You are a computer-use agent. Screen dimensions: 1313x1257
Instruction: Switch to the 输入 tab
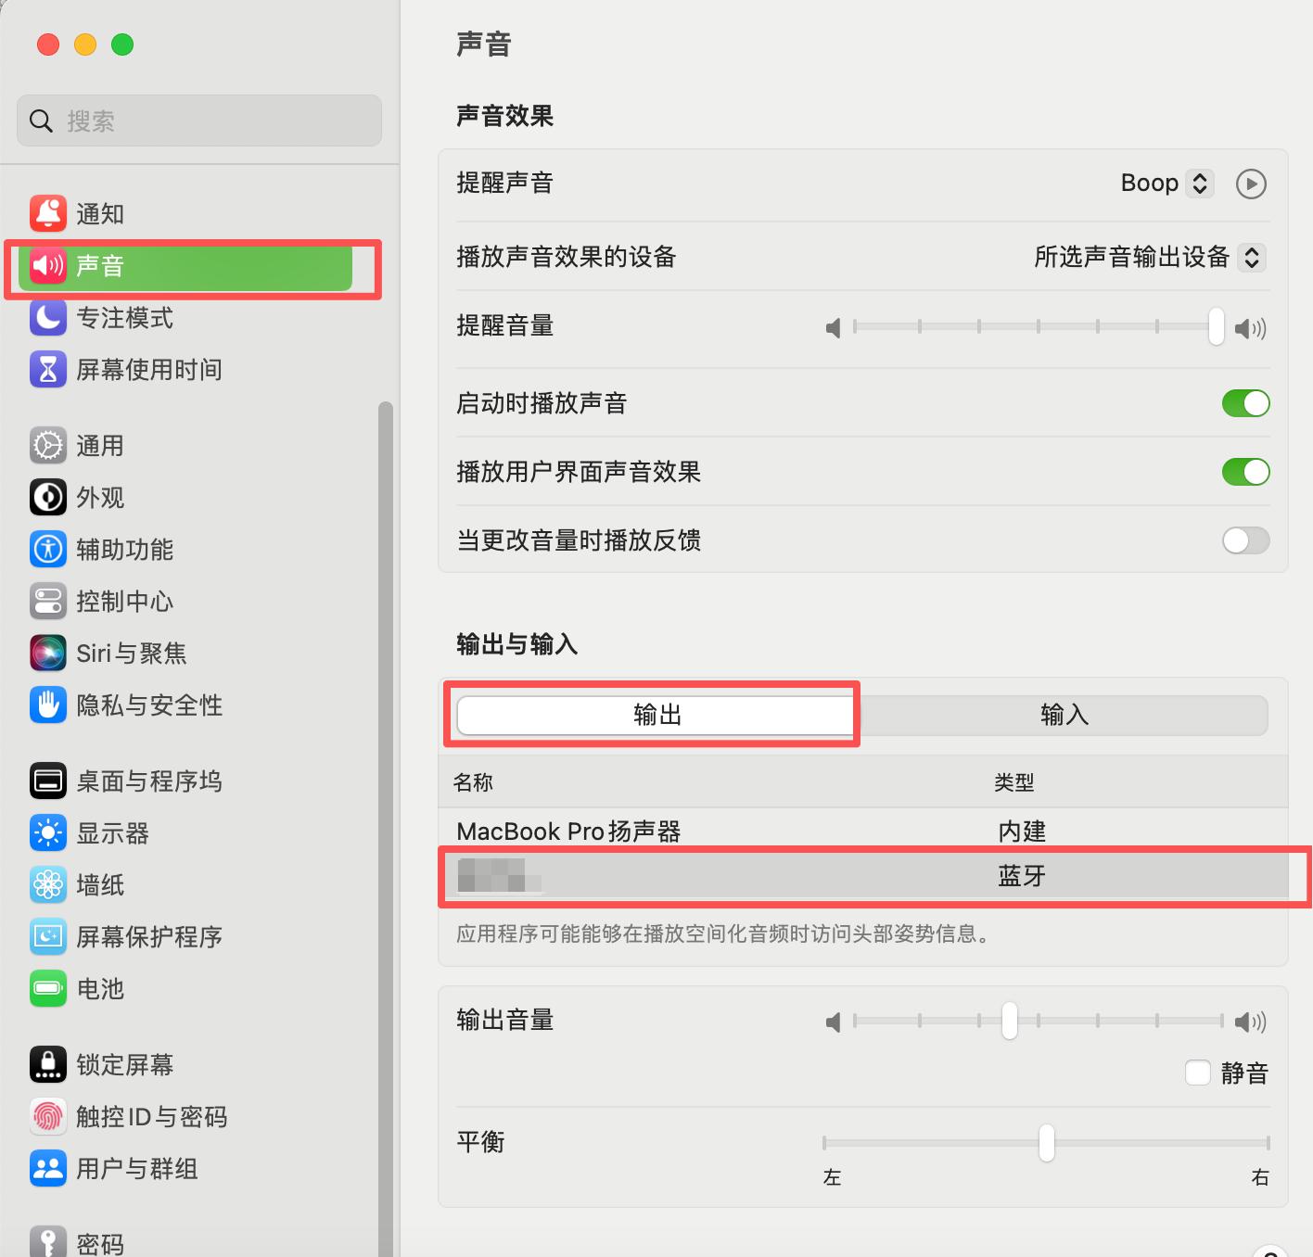1063,715
